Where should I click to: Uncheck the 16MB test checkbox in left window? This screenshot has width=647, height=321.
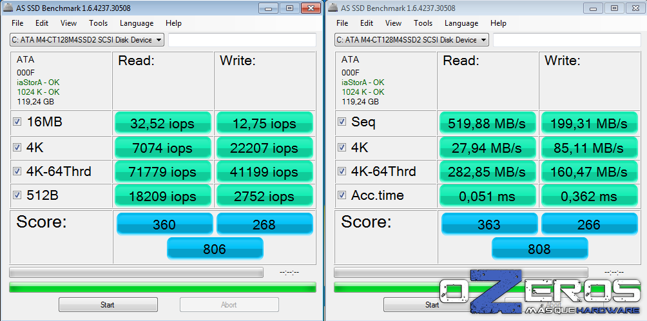tap(17, 122)
